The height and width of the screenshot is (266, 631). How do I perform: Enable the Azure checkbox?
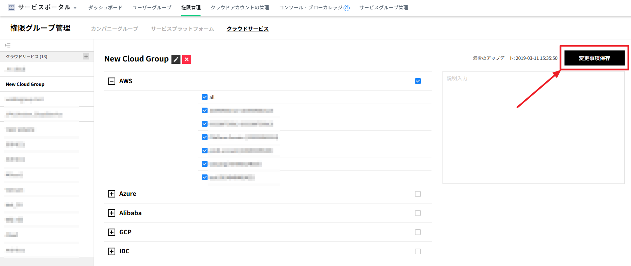coord(418,194)
